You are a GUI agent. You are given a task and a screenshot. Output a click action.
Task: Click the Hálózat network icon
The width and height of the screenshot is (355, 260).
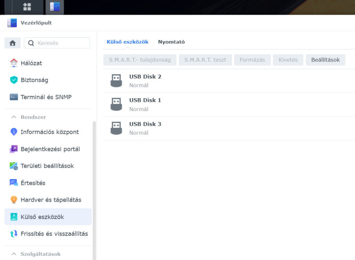[14, 63]
